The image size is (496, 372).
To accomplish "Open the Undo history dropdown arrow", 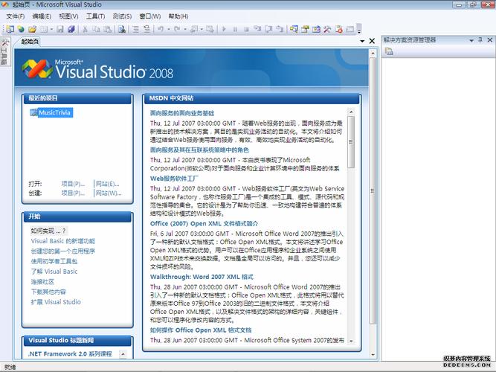I will [168, 29].
